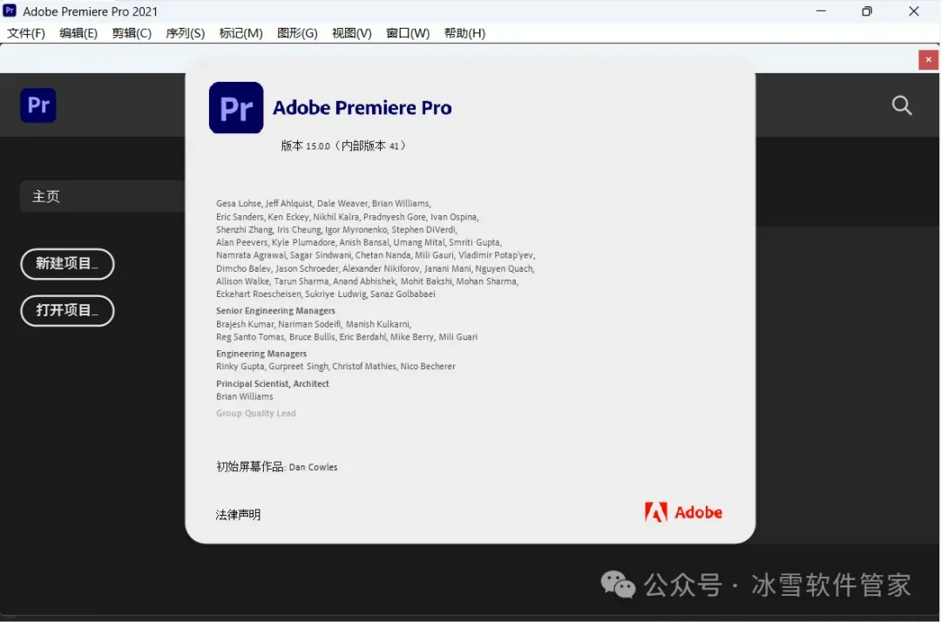941x622 pixels.
Task: Click the large Pr icon in About dialog
Action: 236,107
